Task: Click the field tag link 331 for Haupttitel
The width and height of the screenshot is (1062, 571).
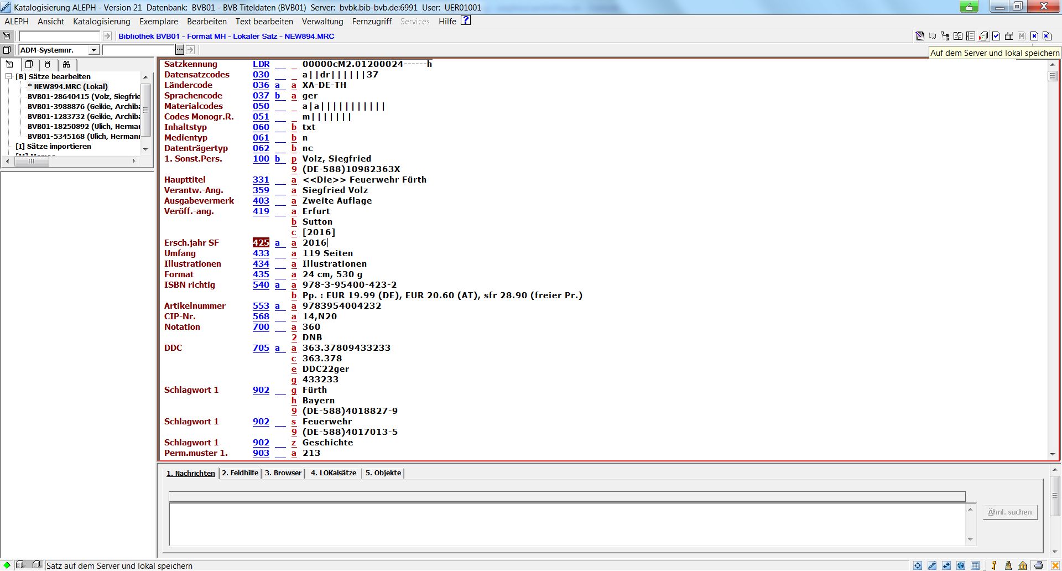Action: click(261, 180)
